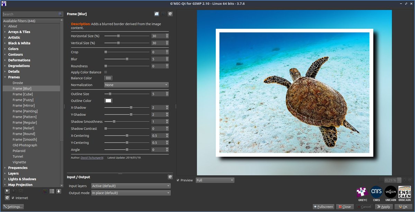Screen dimensions: 415x212
Task: Click the G'MIC app icon in title bar
Action: [4, 3]
